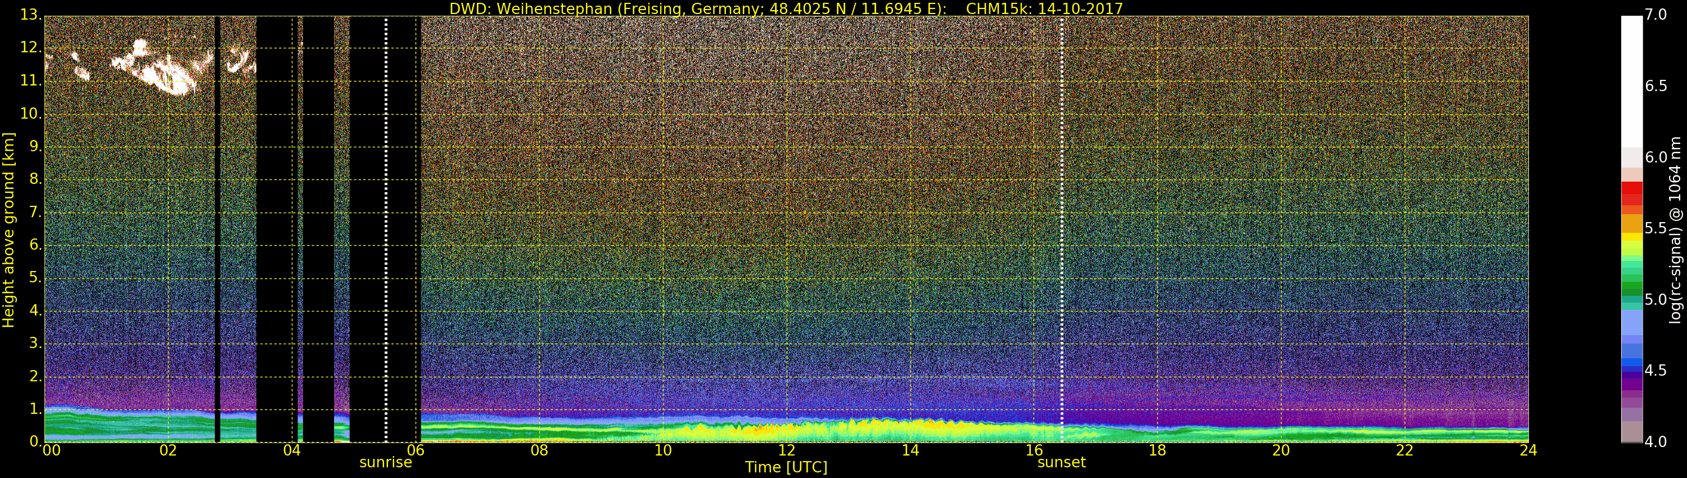Click the 'log(rc-signal) @ 1064 nm' colorbar label
Screen dimensions: 1687x478
click(x=1675, y=229)
